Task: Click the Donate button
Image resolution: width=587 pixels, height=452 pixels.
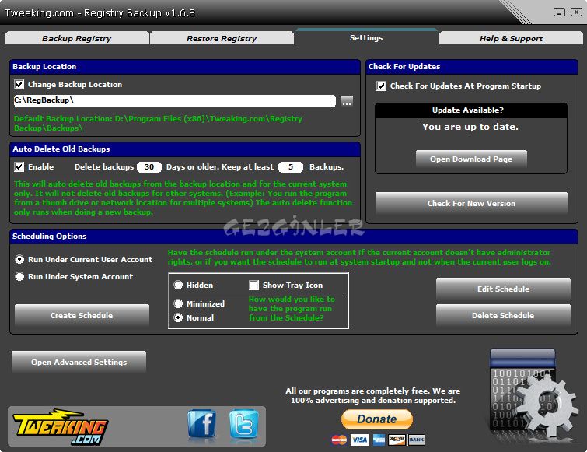Action: click(x=376, y=419)
